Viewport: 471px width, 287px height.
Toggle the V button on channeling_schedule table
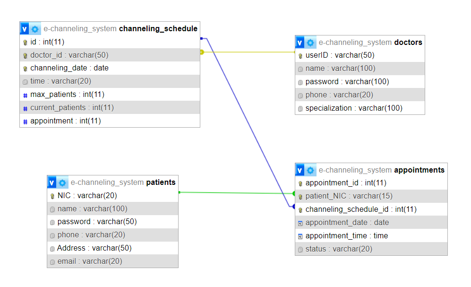click(x=25, y=29)
